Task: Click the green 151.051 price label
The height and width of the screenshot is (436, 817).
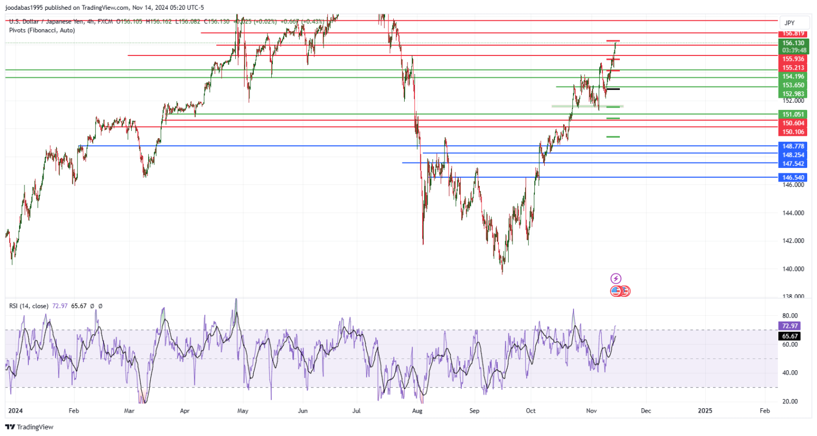Action: (794, 114)
